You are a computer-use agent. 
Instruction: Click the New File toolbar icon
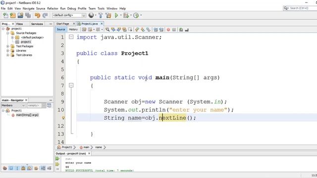(5, 15)
